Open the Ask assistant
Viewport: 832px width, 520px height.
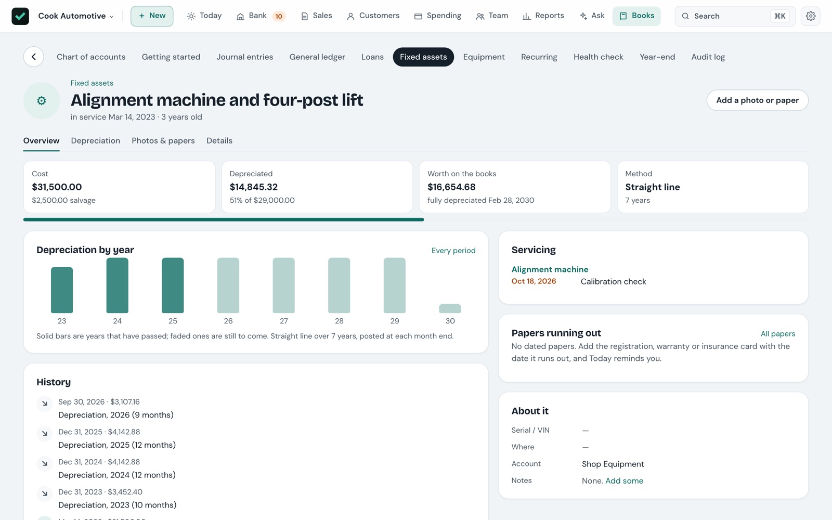coord(592,16)
